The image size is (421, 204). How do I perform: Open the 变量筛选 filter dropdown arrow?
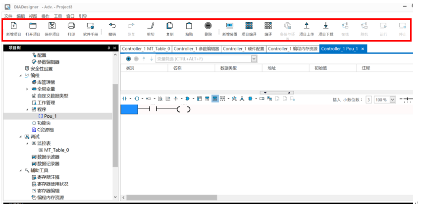[254, 58]
